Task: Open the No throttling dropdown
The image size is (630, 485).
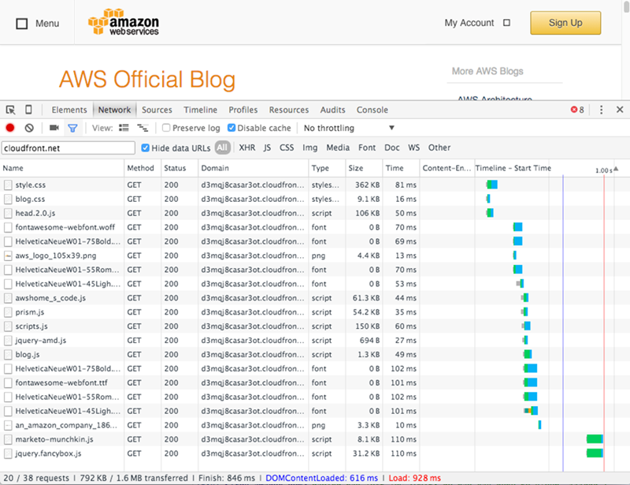Action: 349,128
